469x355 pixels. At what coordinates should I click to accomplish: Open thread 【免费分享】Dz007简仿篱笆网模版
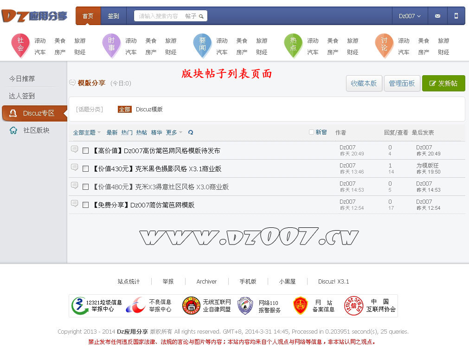(x=143, y=205)
